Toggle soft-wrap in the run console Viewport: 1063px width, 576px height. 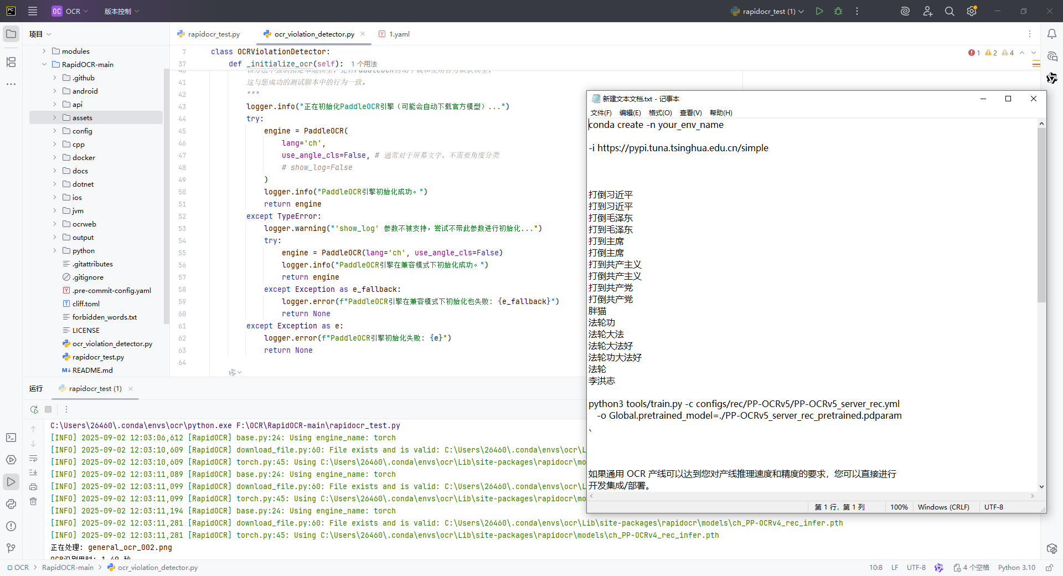coord(33,459)
